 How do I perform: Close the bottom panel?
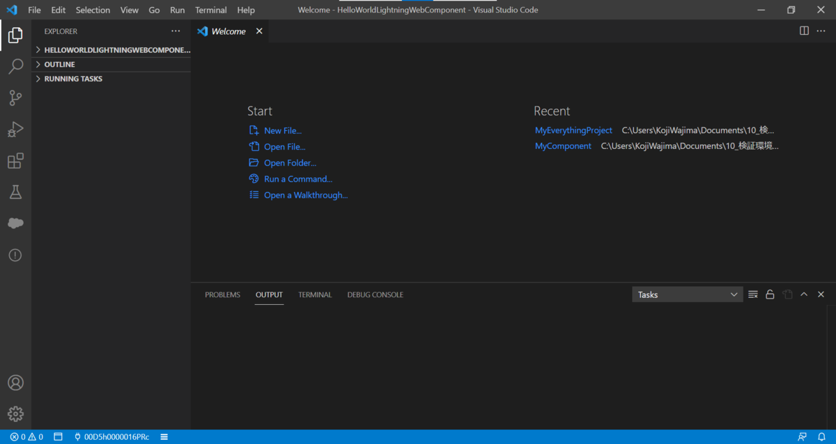(821, 294)
